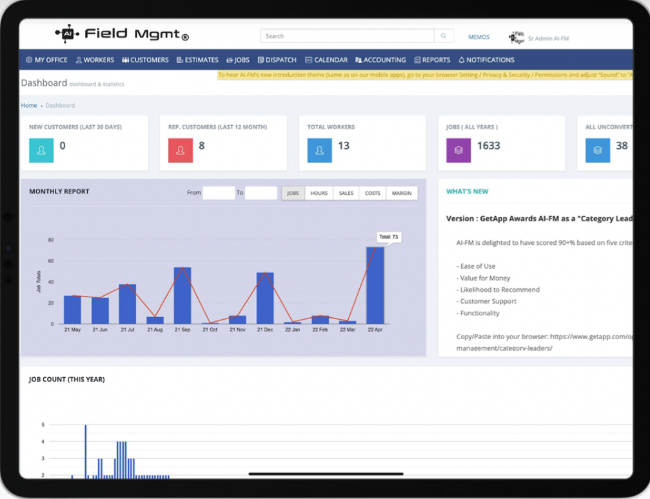Open Notifications via the bell icon
Image resolution: width=650 pixels, height=499 pixels.
[x=460, y=59]
